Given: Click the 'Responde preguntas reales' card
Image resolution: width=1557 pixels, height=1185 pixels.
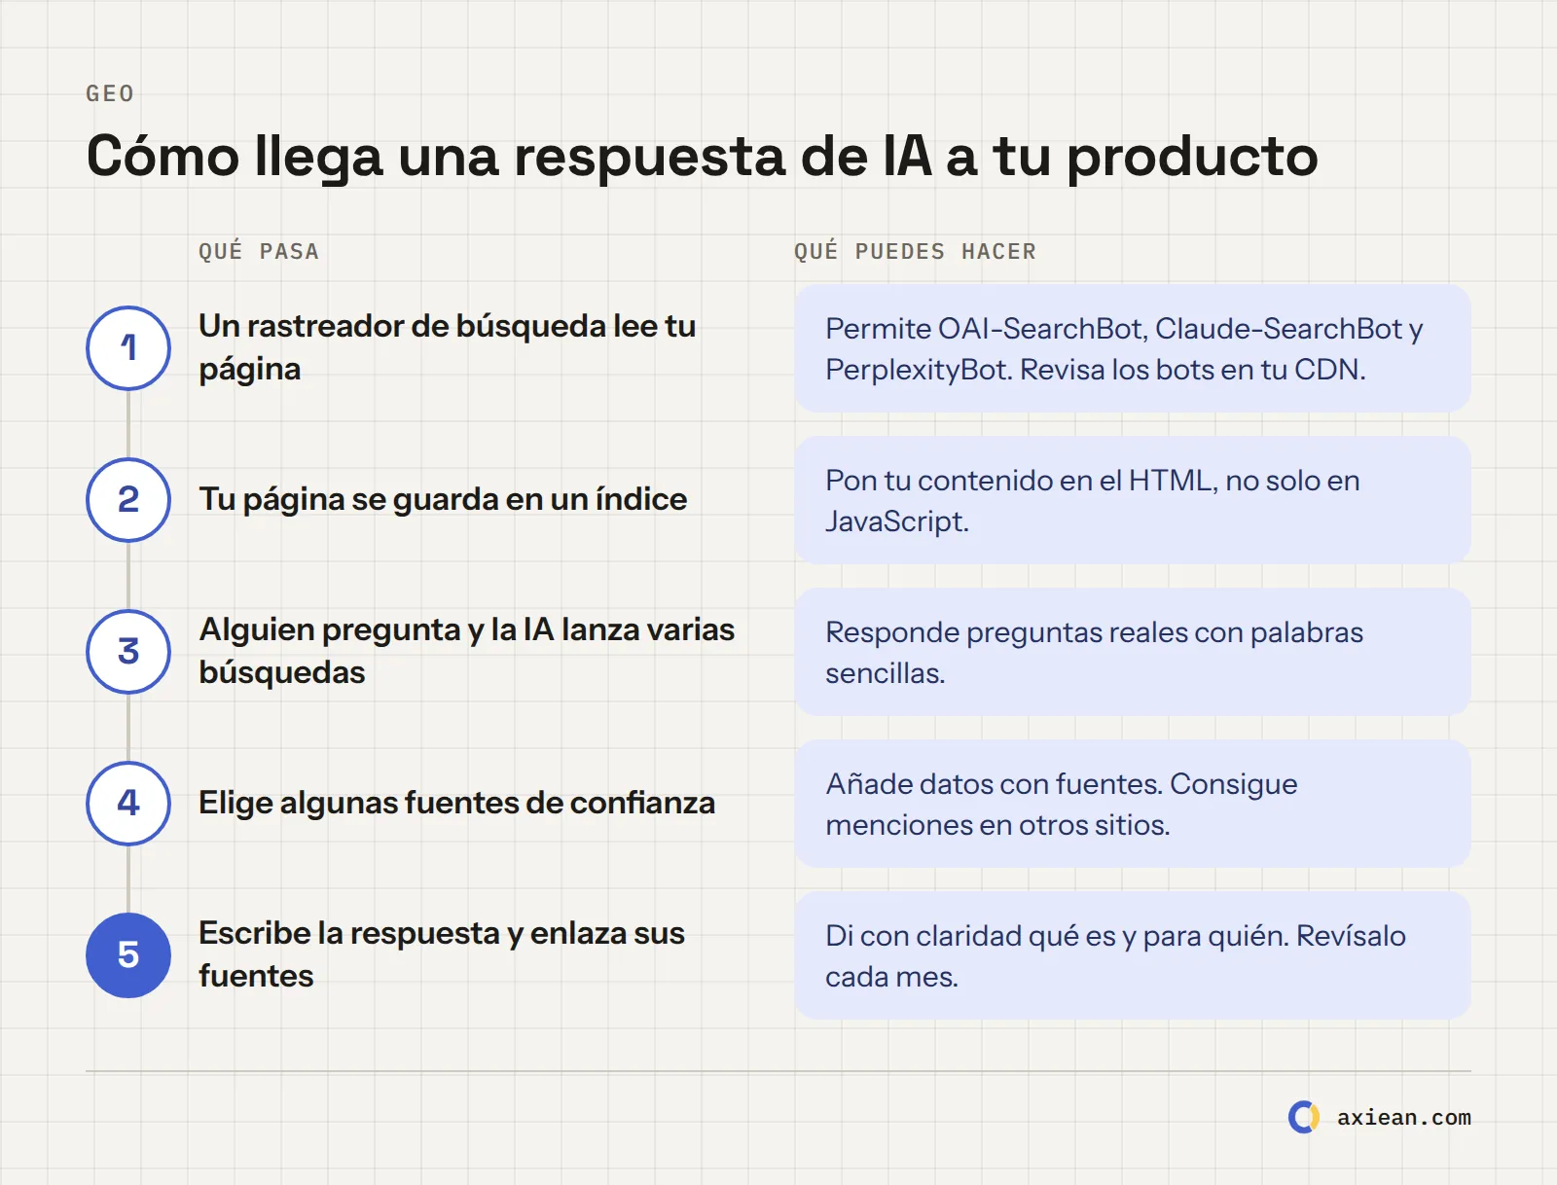Looking at the screenshot, I should (1133, 652).
